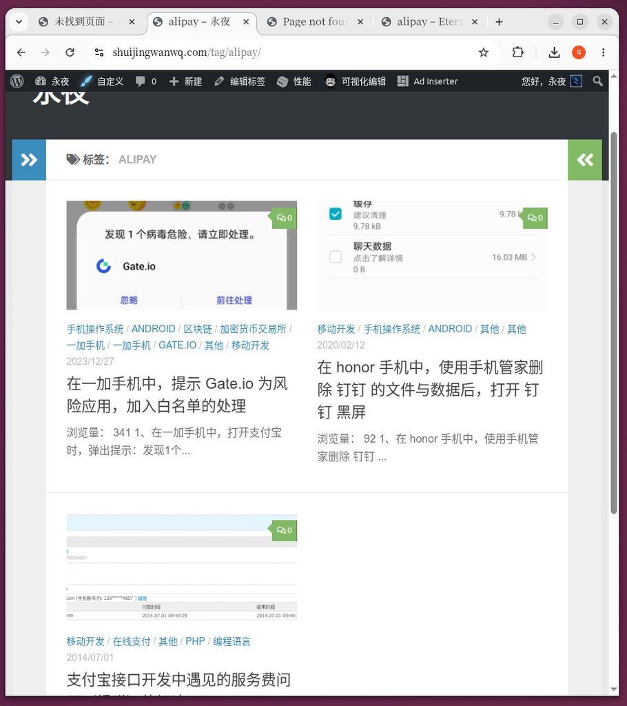The height and width of the screenshot is (706, 627).
Task: Open 自定义 customizer in admin bar
Action: click(102, 81)
